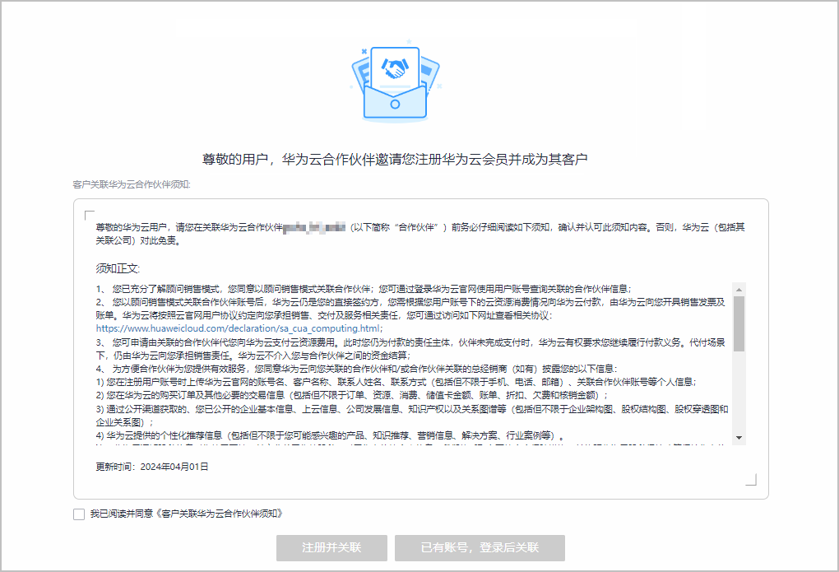Screen dimensions: 839x572
Task: Click clause 1 about 顾问销售模式
Action: (364, 289)
